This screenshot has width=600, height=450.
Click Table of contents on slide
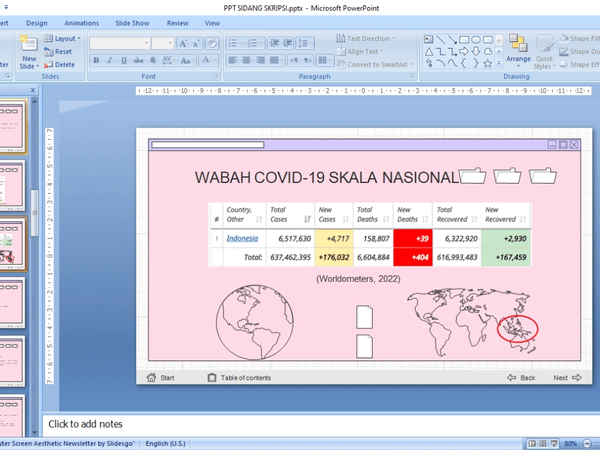pos(239,377)
